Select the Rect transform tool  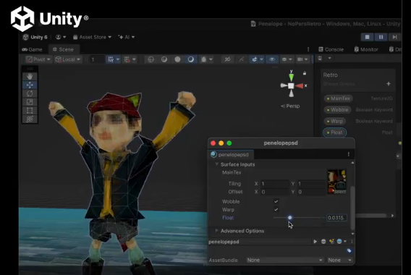[30, 111]
